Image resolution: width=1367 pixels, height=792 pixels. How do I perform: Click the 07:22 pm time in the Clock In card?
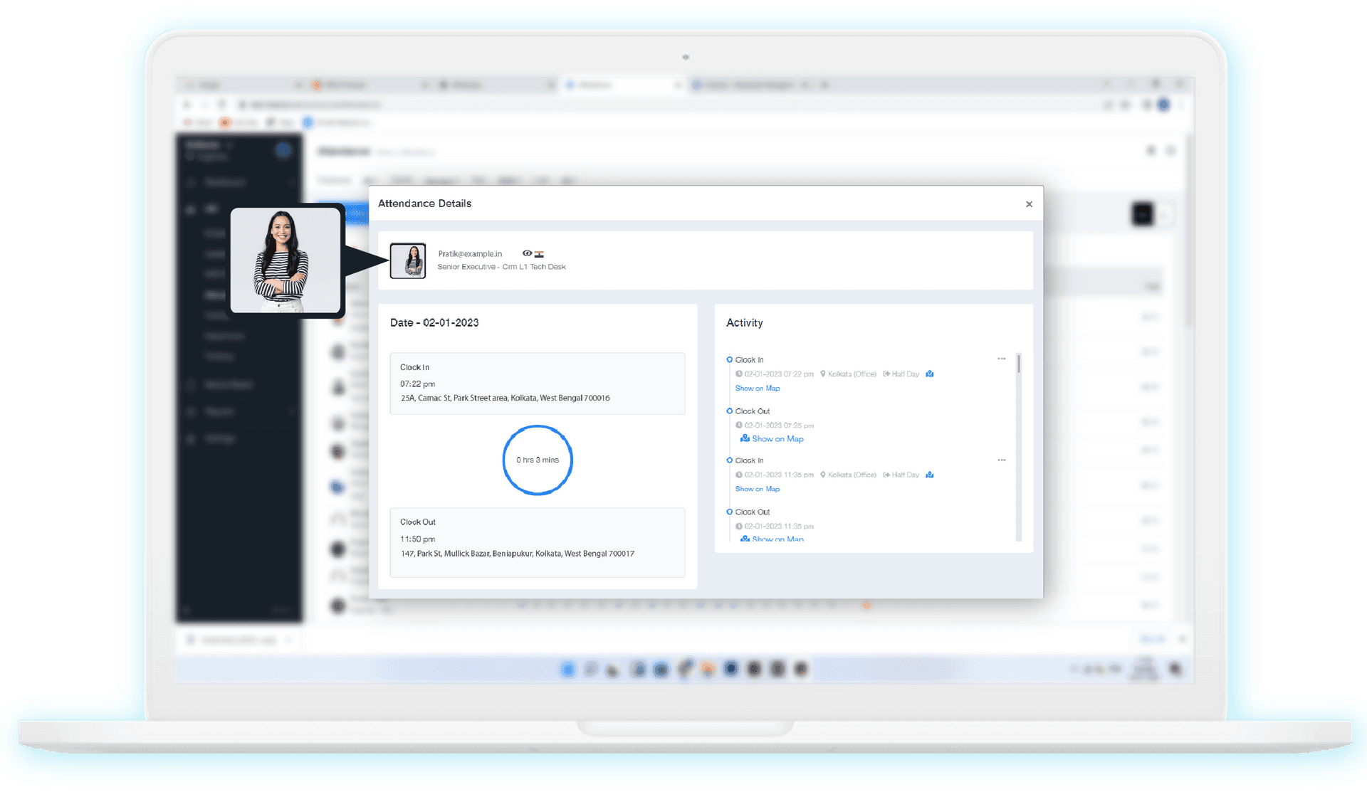tap(417, 384)
